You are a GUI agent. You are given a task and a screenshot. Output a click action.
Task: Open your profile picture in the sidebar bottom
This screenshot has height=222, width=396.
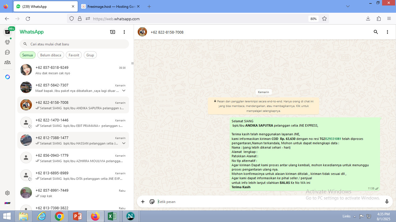8,203
